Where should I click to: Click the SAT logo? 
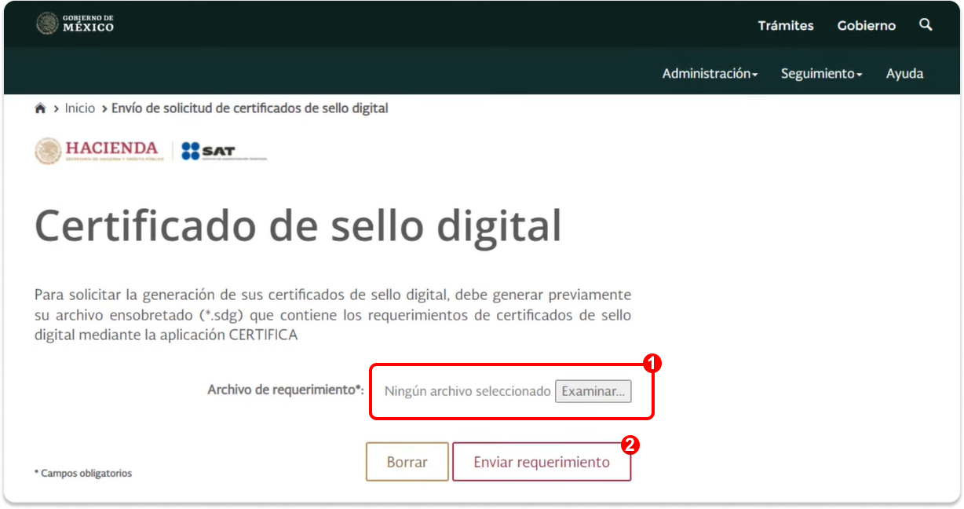click(x=224, y=152)
